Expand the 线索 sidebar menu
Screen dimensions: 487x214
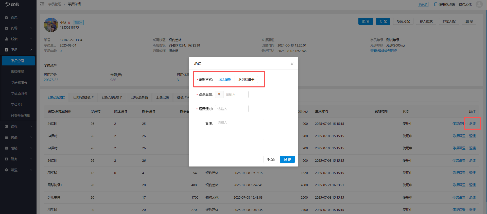tap(31, 39)
